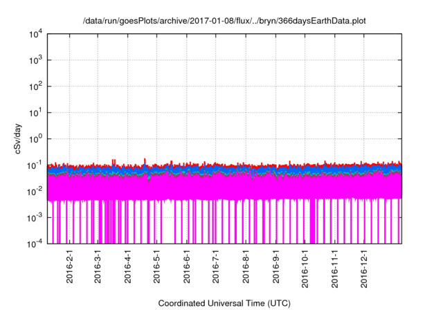Click the 2016-5-1 date label
The width and height of the screenshot is (443, 310).
click(156, 266)
